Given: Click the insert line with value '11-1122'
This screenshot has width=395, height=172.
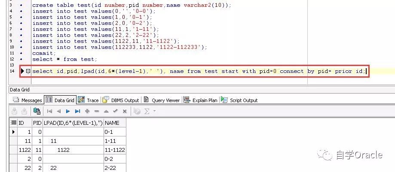Looking at the screenshot, I should [x=106, y=41].
